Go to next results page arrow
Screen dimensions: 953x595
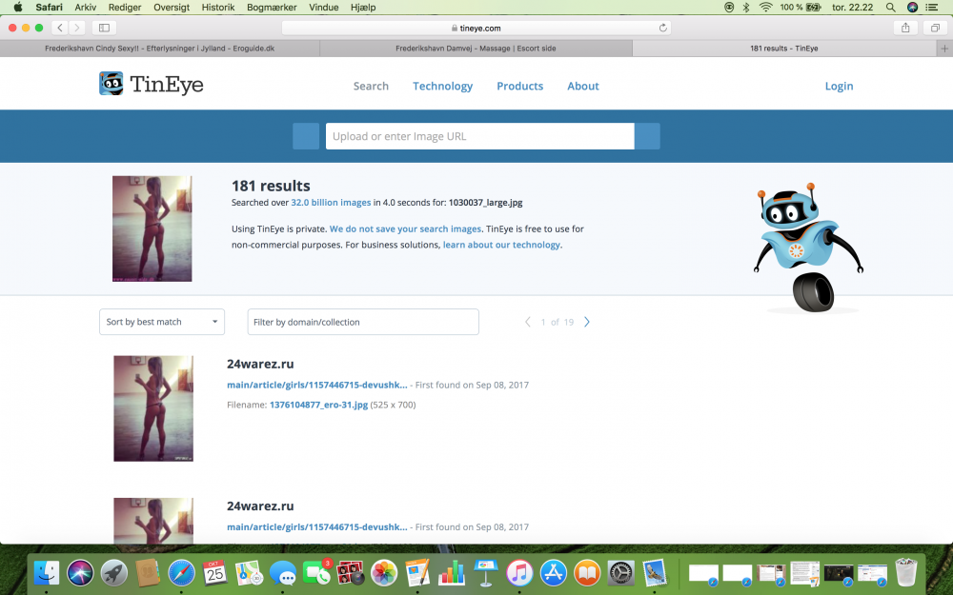[586, 322]
